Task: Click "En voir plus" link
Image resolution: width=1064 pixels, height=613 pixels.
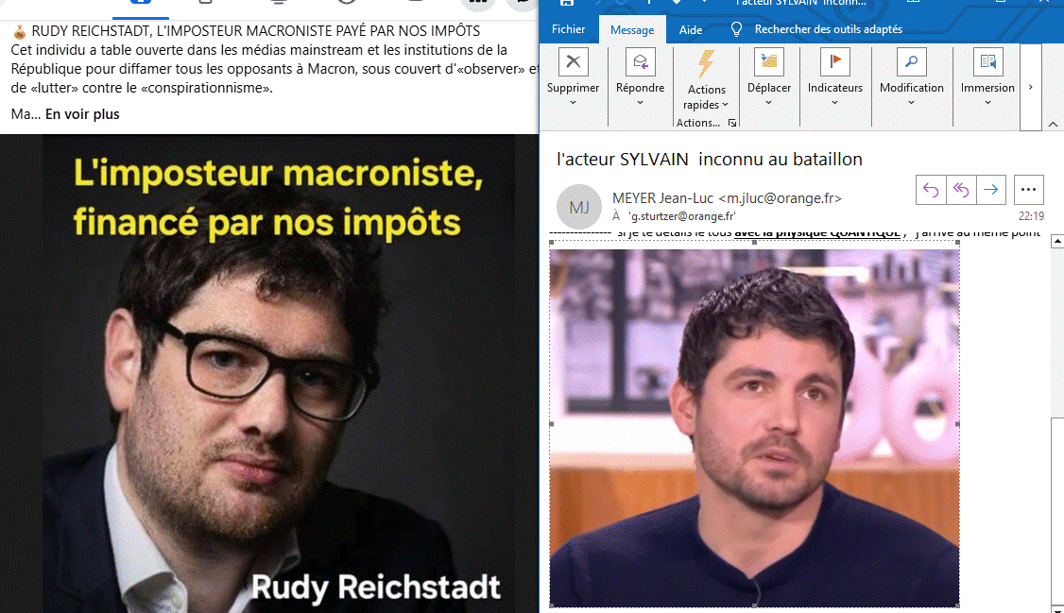Action: click(x=82, y=114)
